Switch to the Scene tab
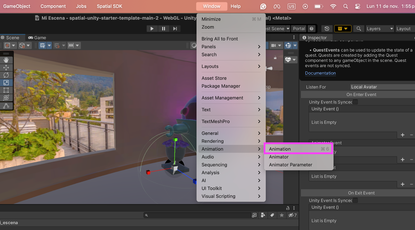 [x=10, y=38]
